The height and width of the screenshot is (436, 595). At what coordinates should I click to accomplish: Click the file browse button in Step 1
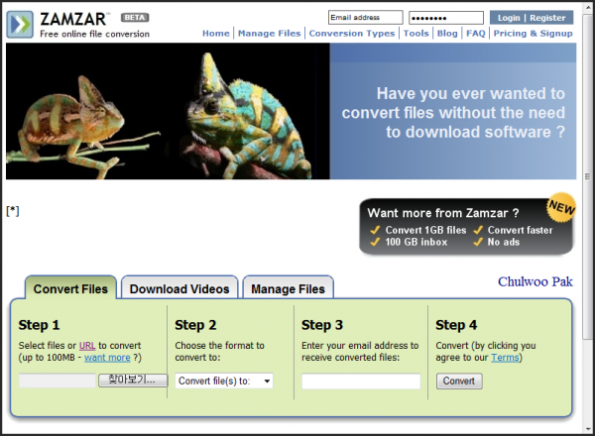point(132,381)
